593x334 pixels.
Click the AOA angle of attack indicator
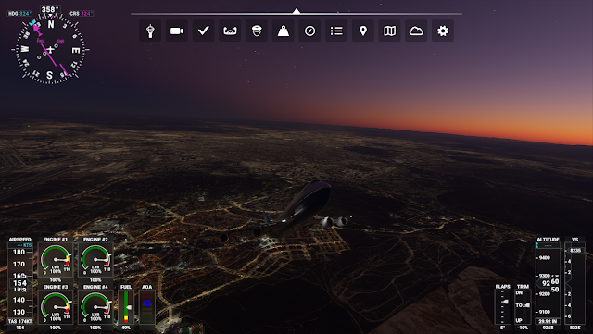(x=146, y=307)
